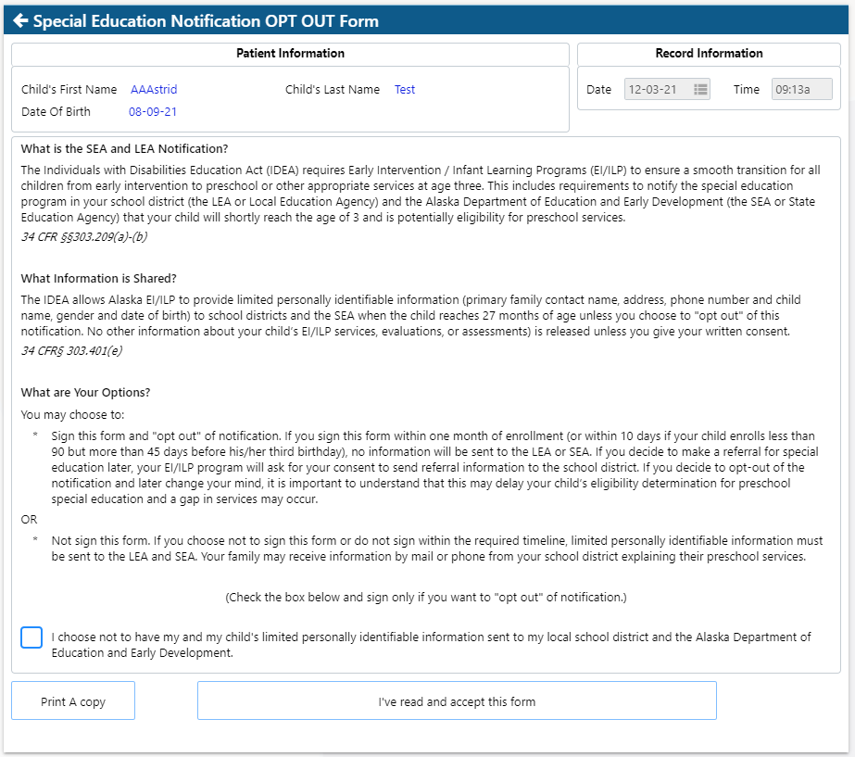This screenshot has height=757, width=855.
Task: Click the "I choose not to have" checkbox label
Action: pos(431,644)
